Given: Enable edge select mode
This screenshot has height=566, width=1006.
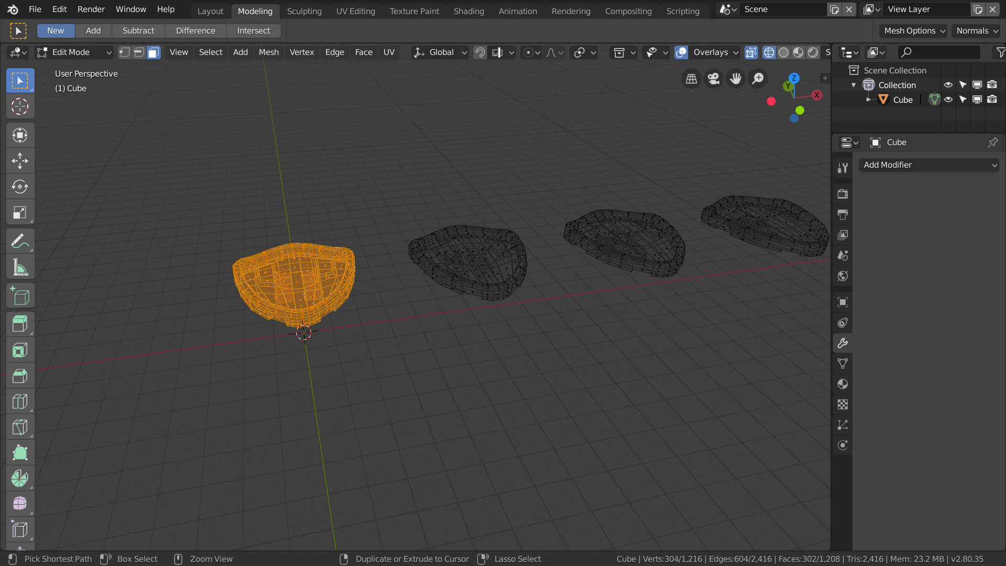Looking at the screenshot, I should (139, 52).
